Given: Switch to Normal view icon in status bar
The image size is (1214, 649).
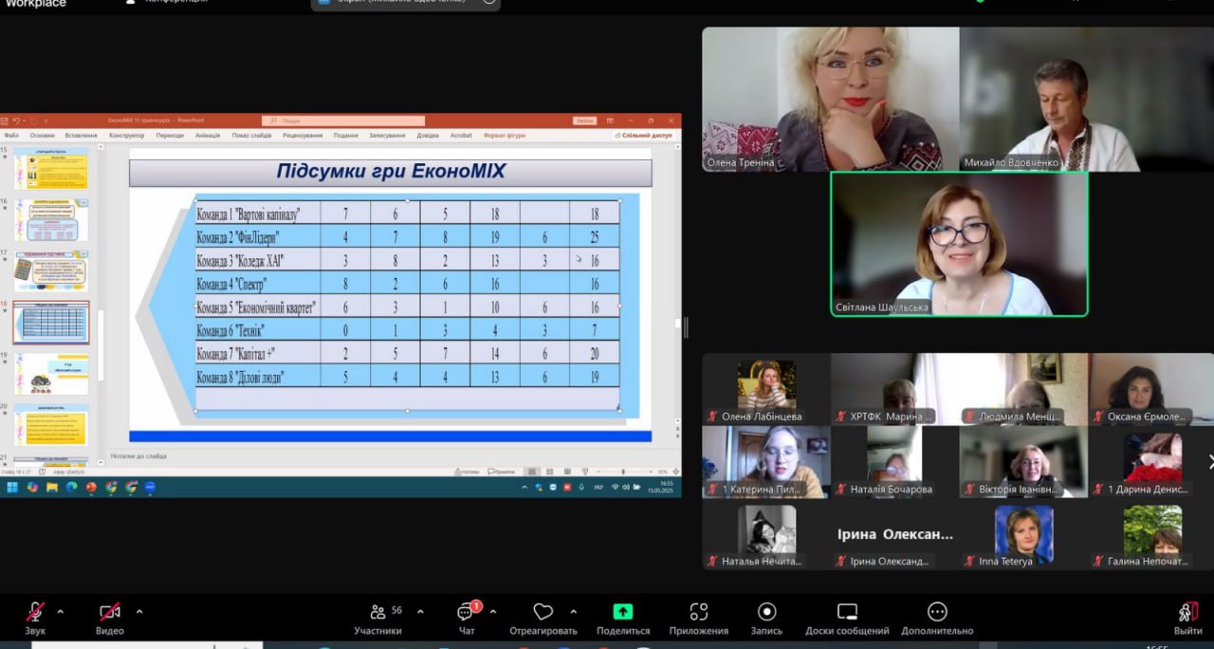Looking at the screenshot, I should point(532,472).
